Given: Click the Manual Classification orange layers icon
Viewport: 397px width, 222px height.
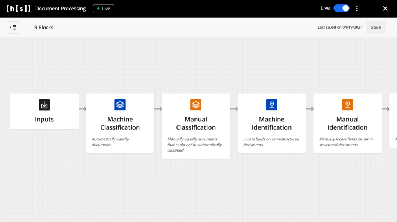Looking at the screenshot, I should coord(196,105).
